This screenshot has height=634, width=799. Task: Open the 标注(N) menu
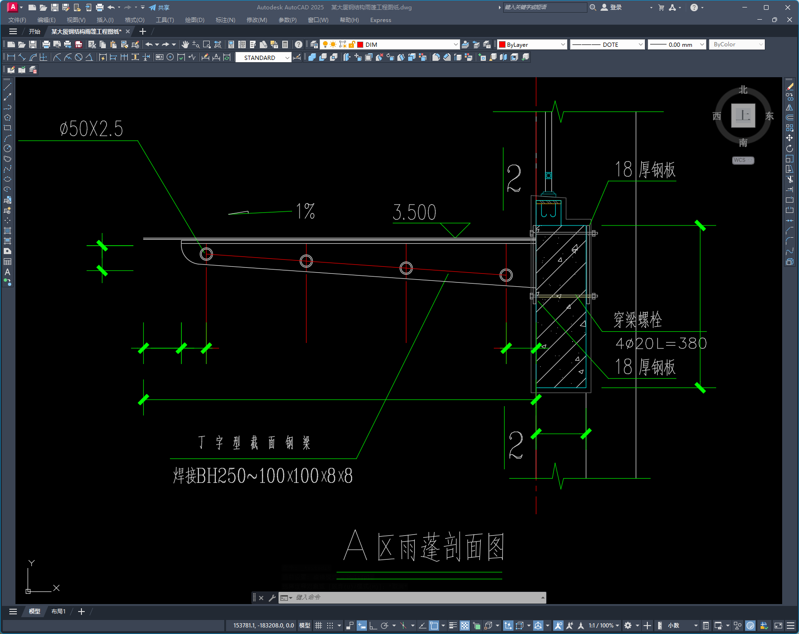[x=226, y=20]
